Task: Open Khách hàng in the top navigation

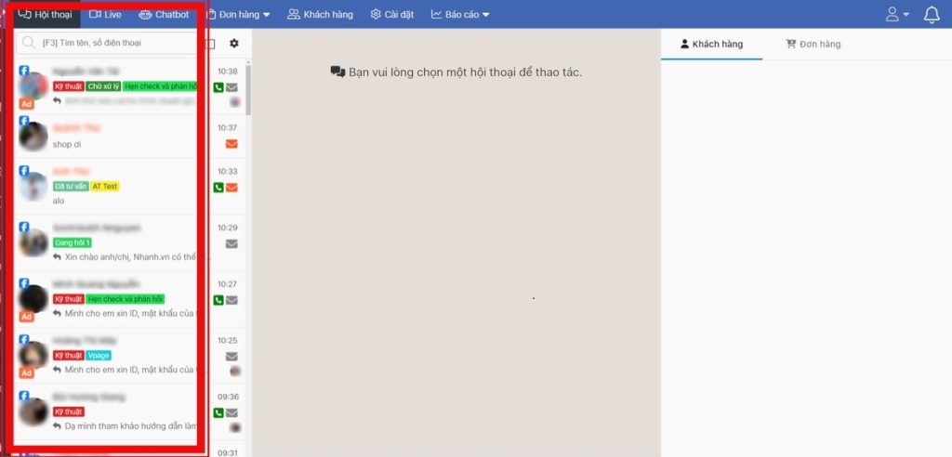Action: pyautogui.click(x=320, y=15)
